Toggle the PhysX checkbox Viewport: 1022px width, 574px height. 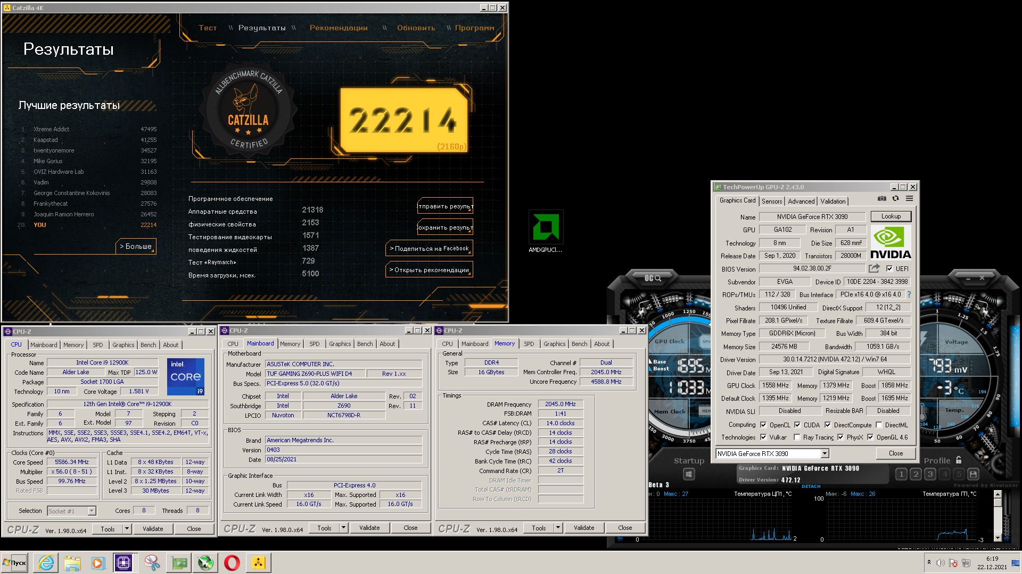pos(840,437)
